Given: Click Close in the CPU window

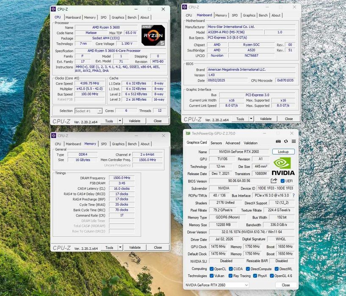Looking at the screenshot, I should tap(158, 121).
